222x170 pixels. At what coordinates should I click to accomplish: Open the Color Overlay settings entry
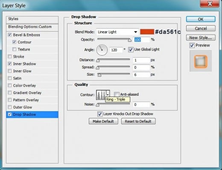point(24,85)
